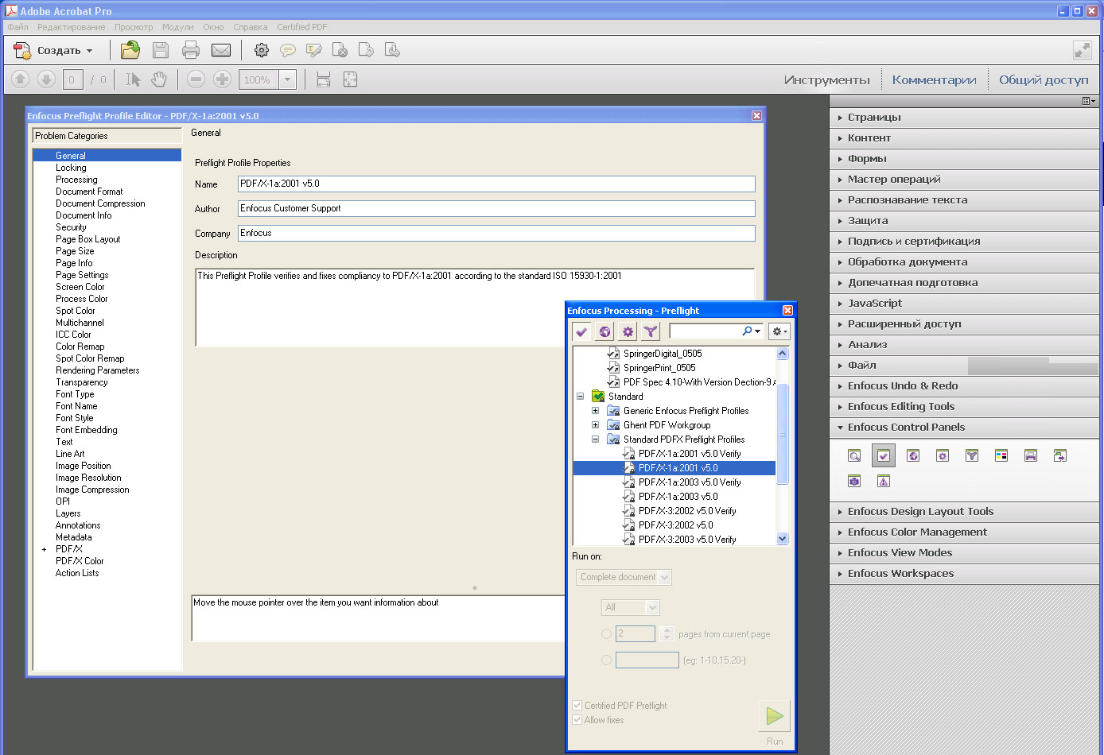Open the gear preferences icon in toolbar

point(262,50)
